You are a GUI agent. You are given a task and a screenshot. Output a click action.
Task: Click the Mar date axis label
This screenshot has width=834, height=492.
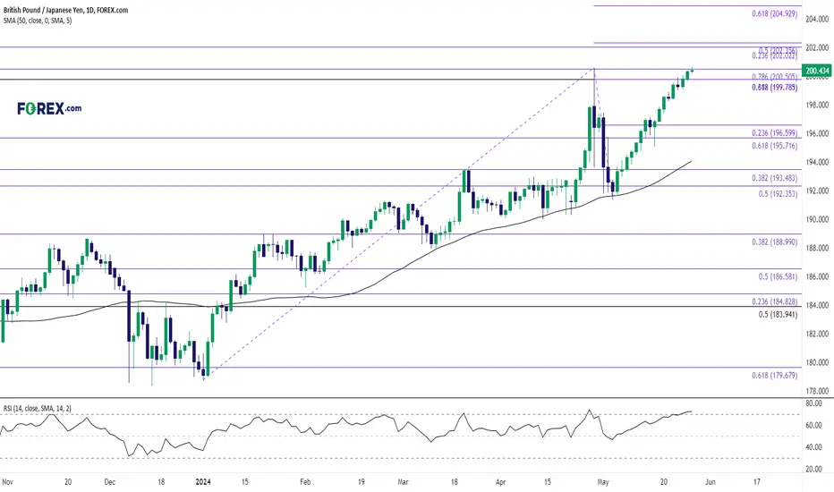pos(404,482)
